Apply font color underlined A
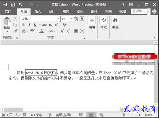159x118 pixels. [42, 31]
